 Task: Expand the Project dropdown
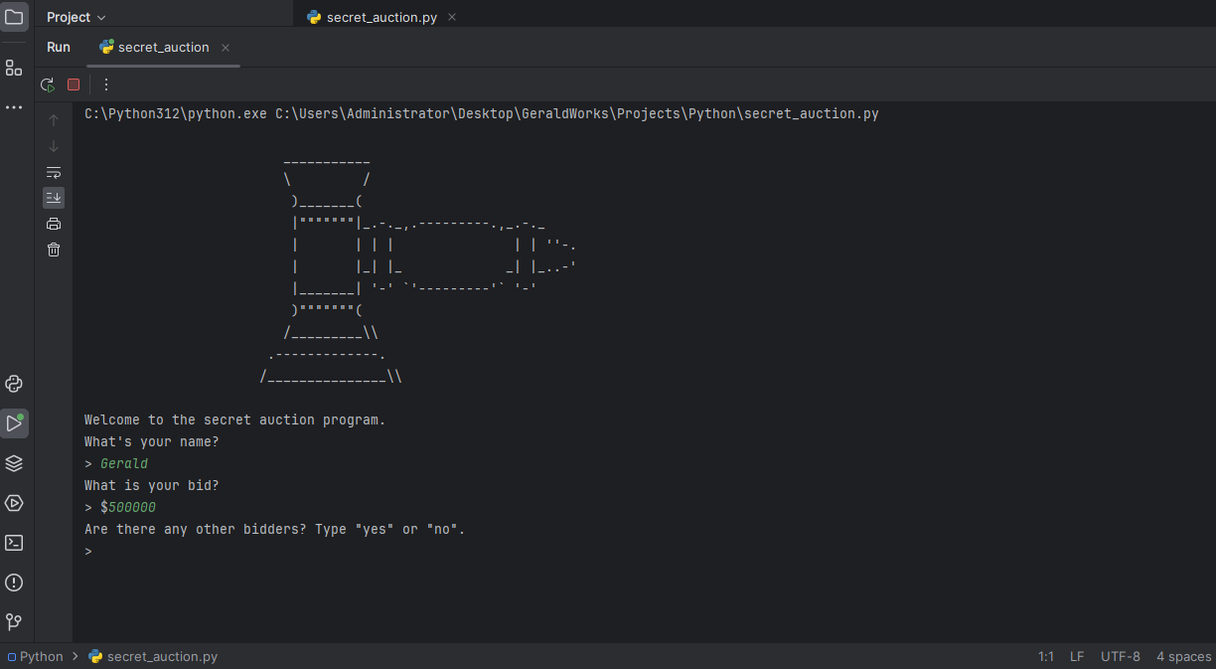coord(76,17)
